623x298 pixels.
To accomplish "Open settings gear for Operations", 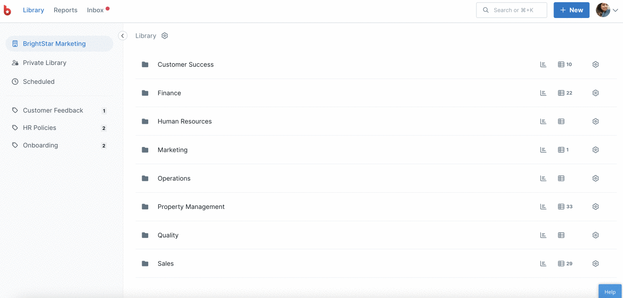I will pyautogui.click(x=596, y=178).
